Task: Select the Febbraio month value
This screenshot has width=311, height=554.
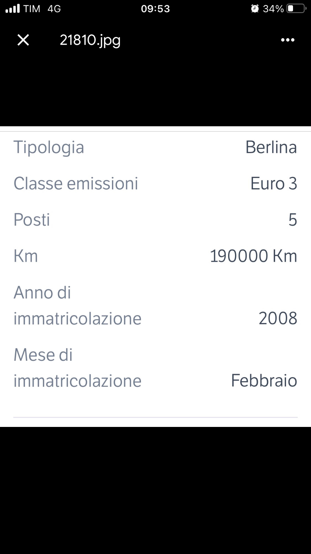Action: tap(264, 381)
